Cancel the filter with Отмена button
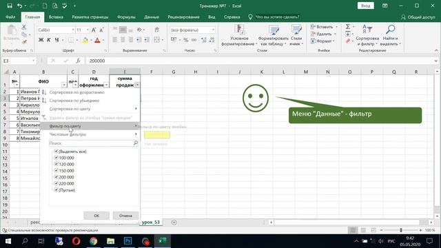The image size is (441, 248). coord(125,216)
